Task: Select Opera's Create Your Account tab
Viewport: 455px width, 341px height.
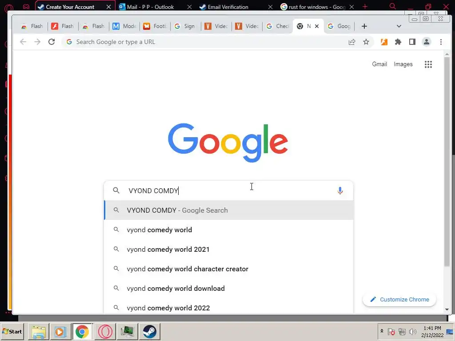Action: click(70, 7)
